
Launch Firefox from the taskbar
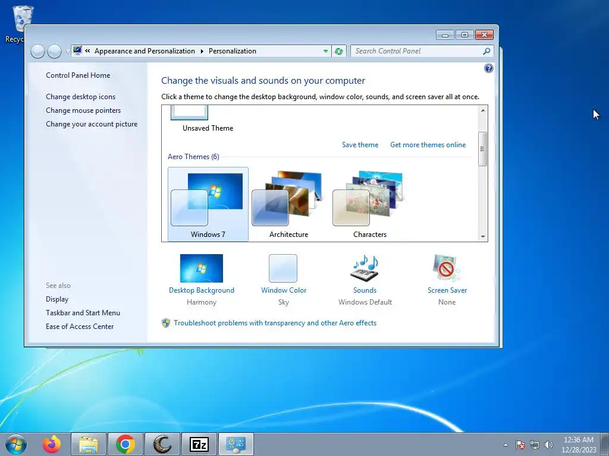pos(52,444)
